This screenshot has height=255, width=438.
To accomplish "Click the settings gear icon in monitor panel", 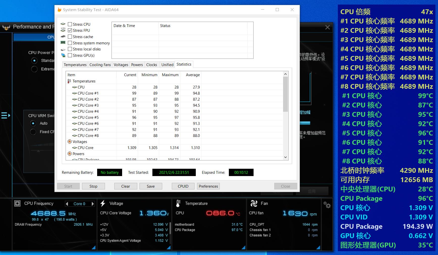I will 327,205.
